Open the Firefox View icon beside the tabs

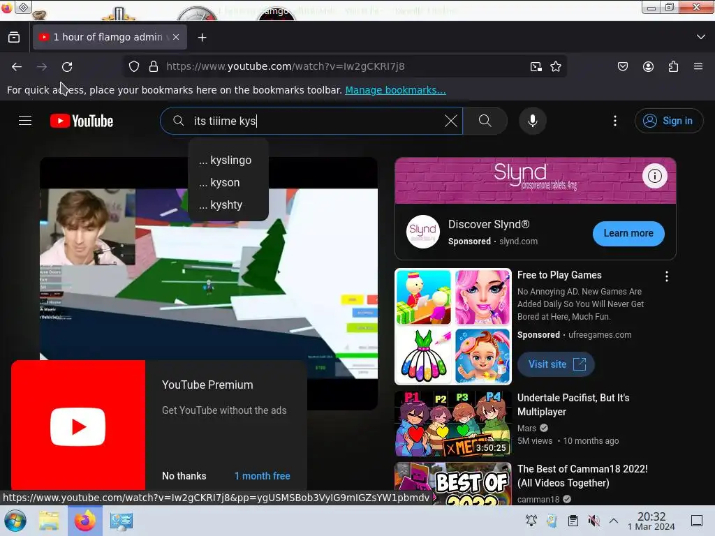[x=14, y=37]
